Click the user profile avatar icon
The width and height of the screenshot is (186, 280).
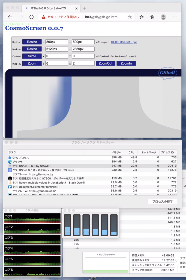click(x=163, y=17)
